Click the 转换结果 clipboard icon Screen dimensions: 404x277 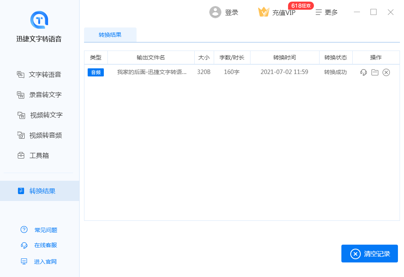tap(21, 191)
